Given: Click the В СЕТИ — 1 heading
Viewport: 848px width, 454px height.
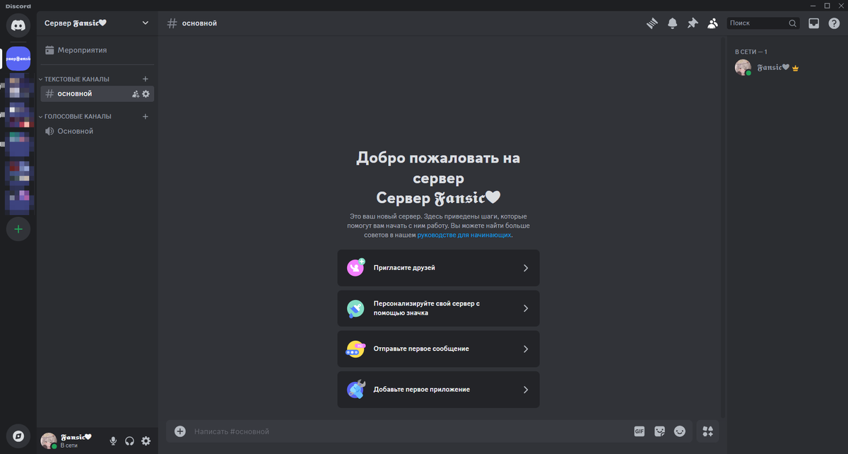Looking at the screenshot, I should [x=750, y=52].
